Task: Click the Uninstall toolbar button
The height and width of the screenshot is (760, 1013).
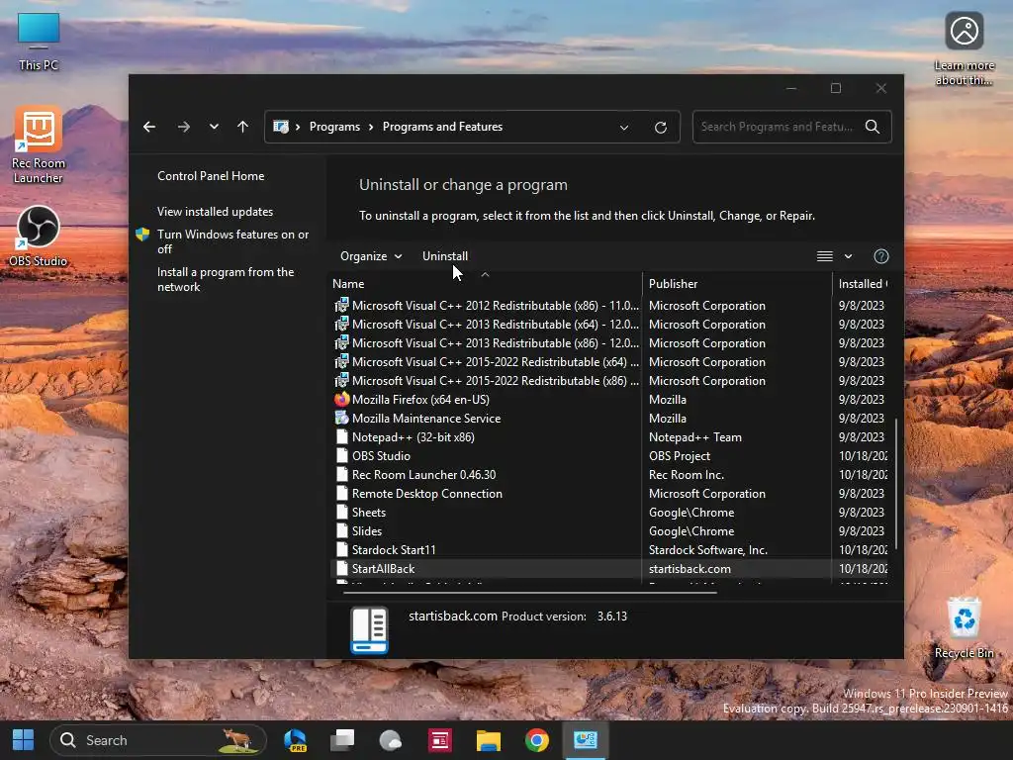Action: pos(445,256)
